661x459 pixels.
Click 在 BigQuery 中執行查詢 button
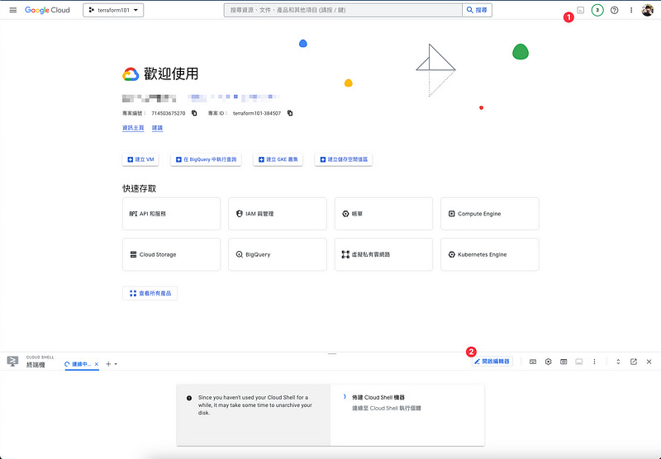pos(206,159)
